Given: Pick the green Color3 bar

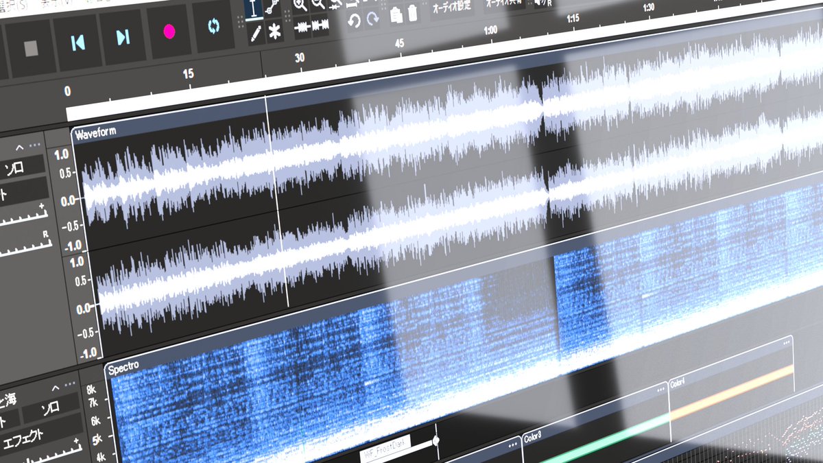Looking at the screenshot, I should 604,438.
